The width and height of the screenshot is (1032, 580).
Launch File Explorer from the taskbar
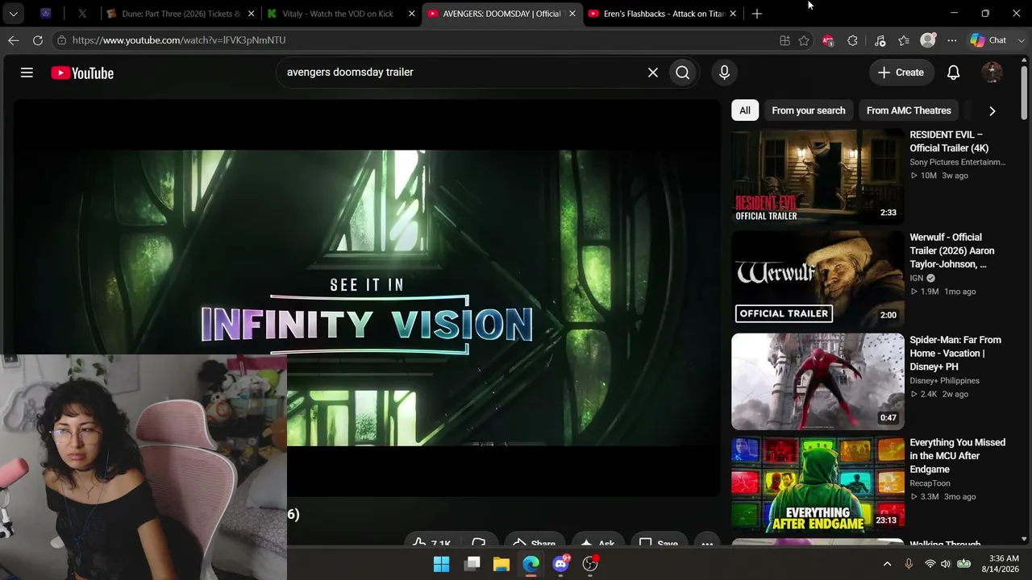click(x=501, y=564)
